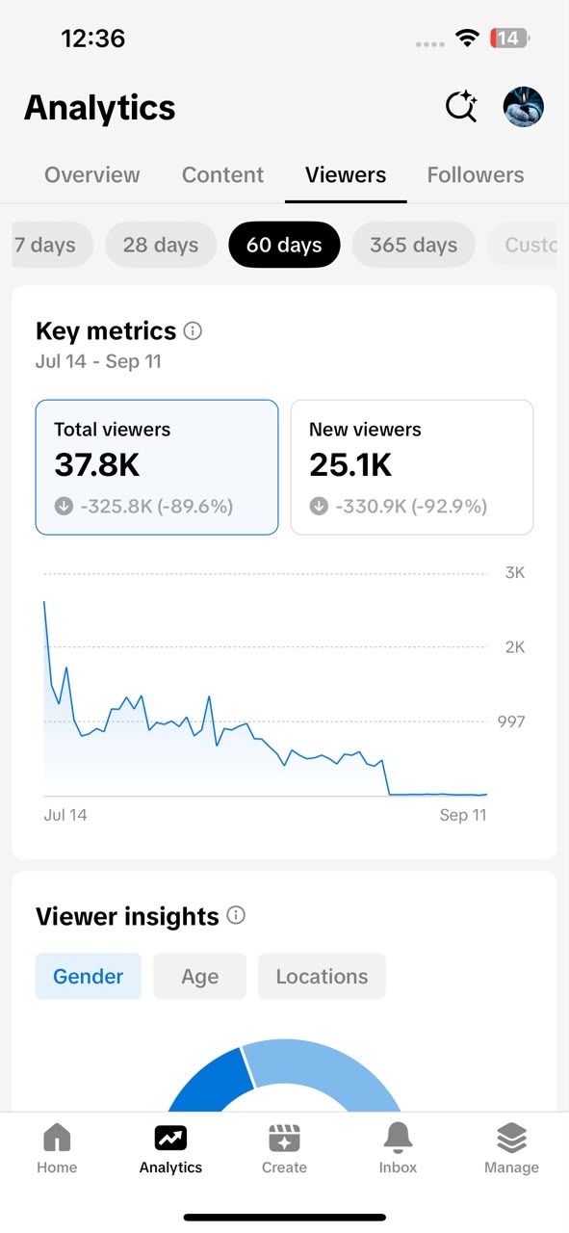Screen dimensions: 569x1233
Task: Open the Manage layers icon
Action: pos(511,1149)
